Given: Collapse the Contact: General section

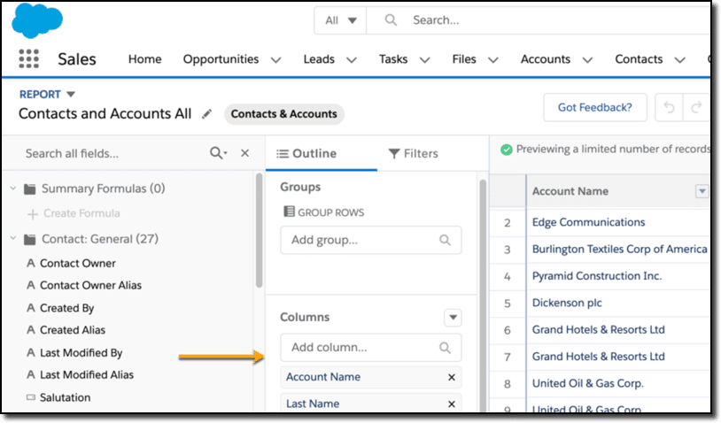Looking at the screenshot, I should [x=13, y=238].
